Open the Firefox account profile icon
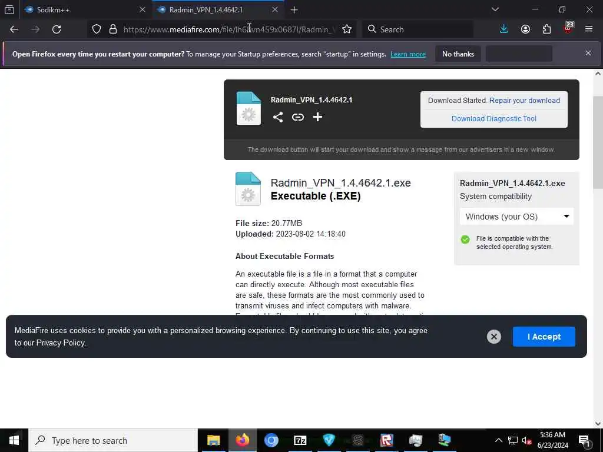The height and width of the screenshot is (452, 603). (525, 29)
